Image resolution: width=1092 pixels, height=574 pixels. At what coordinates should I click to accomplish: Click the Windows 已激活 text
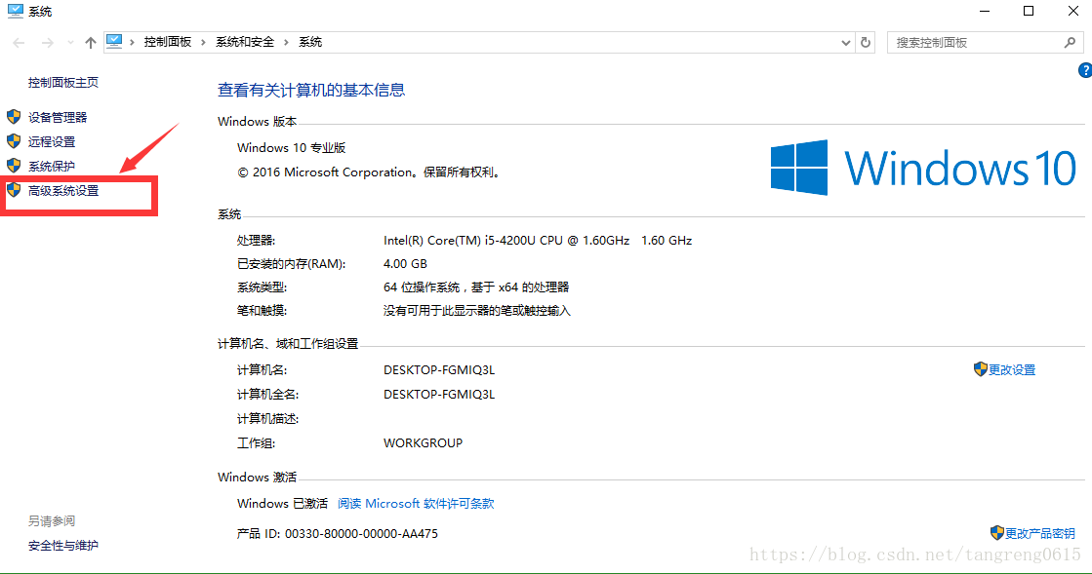[282, 504]
